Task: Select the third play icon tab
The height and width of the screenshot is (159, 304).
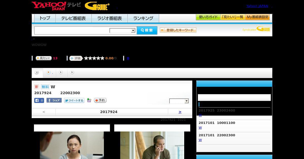Action: (x=61, y=72)
